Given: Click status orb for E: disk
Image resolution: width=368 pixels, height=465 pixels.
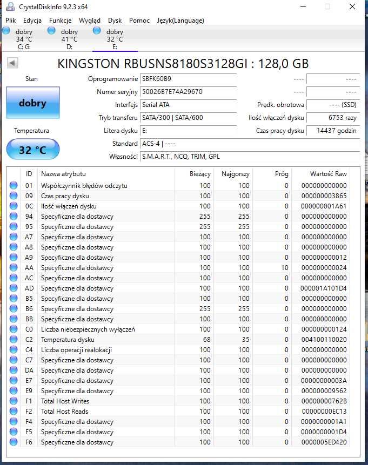Looking at the screenshot, I should [97, 30].
